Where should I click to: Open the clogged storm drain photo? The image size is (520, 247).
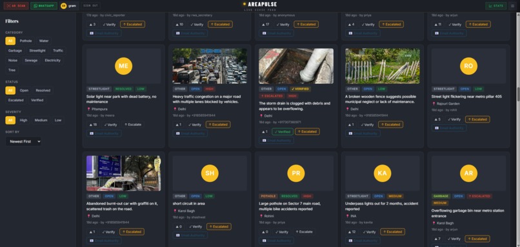click(296, 66)
